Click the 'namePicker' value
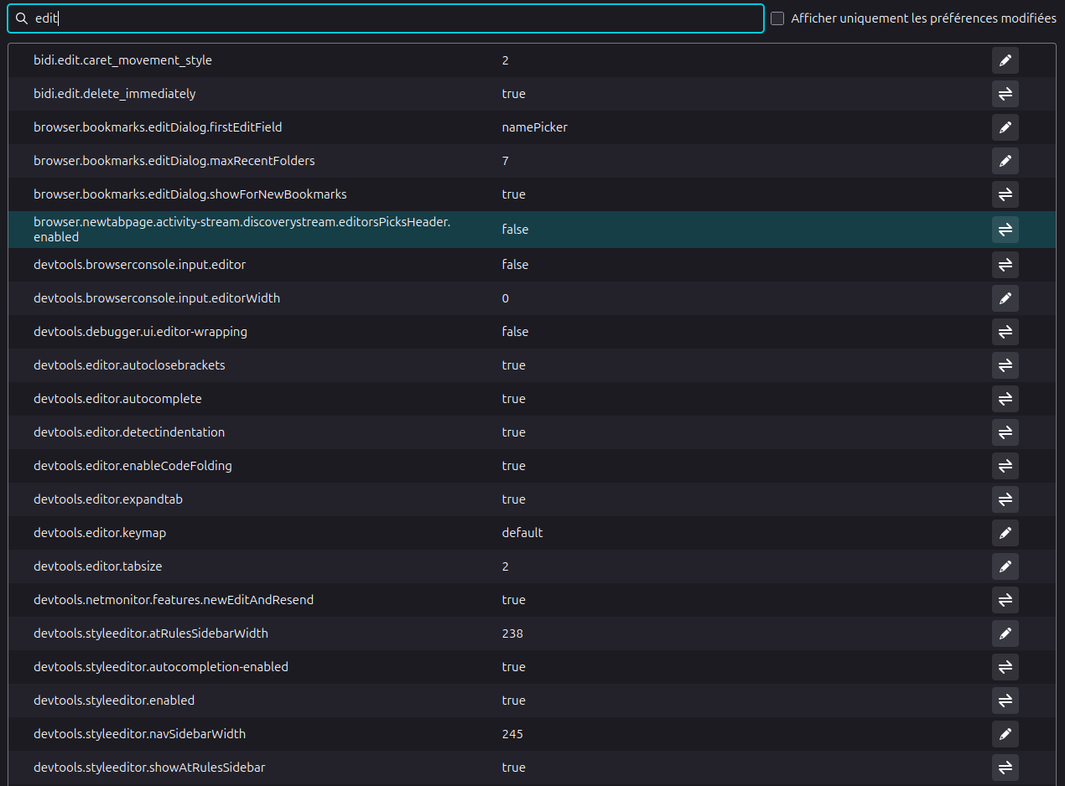Screen dimensions: 1065x786 [535, 127]
